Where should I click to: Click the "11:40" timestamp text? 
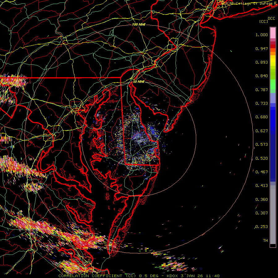click(213, 276)
